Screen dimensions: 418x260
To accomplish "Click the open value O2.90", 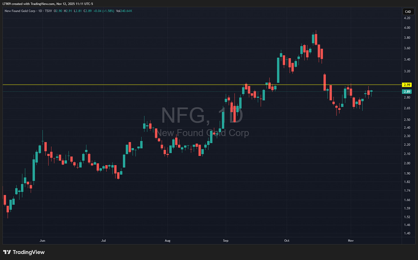I will [x=58, y=11].
